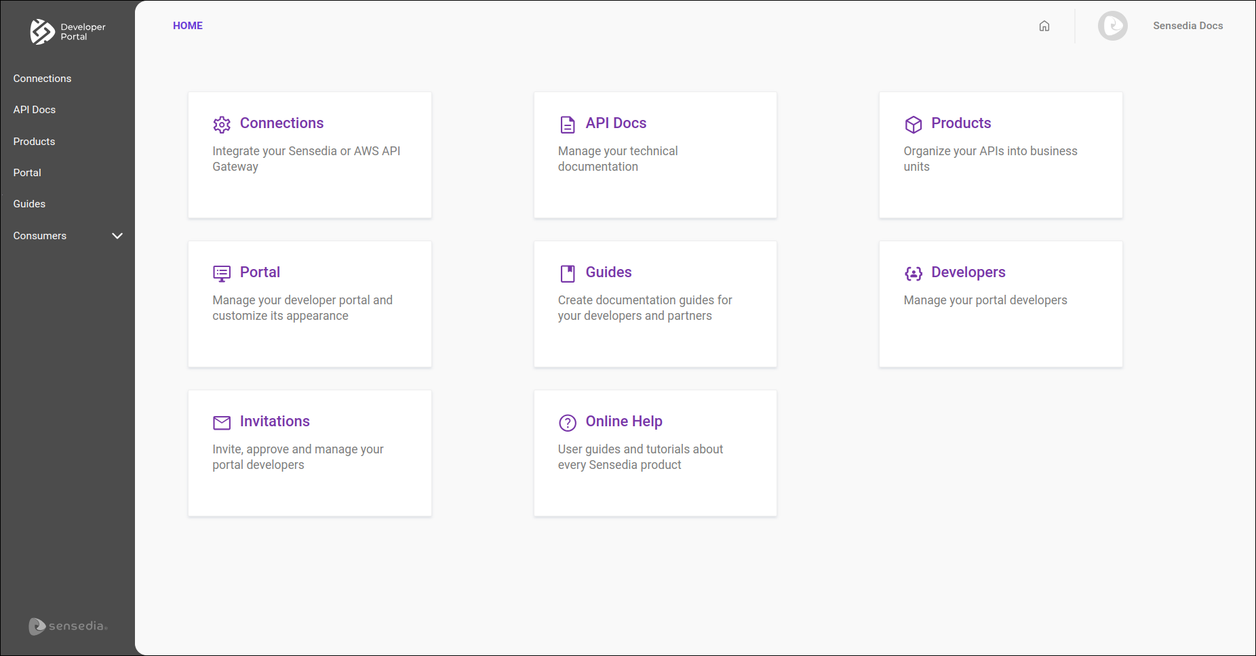Click the home icon in the top bar
1256x656 pixels.
(1044, 26)
